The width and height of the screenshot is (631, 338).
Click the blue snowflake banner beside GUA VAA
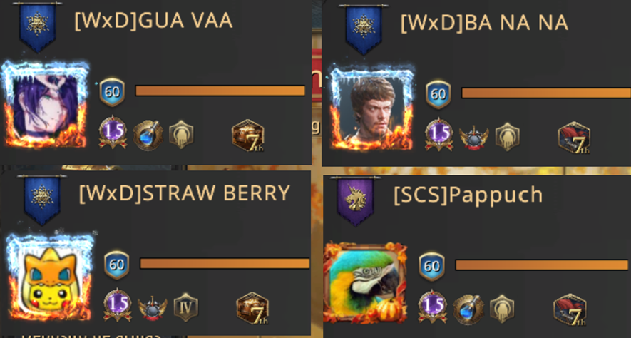[x=37, y=27]
